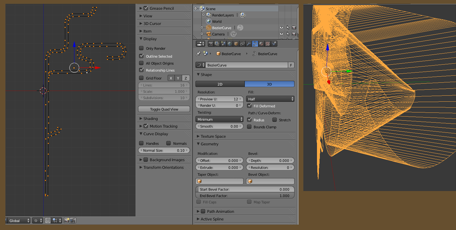Select the World item in outliner
The height and width of the screenshot is (230, 456).
(217, 22)
